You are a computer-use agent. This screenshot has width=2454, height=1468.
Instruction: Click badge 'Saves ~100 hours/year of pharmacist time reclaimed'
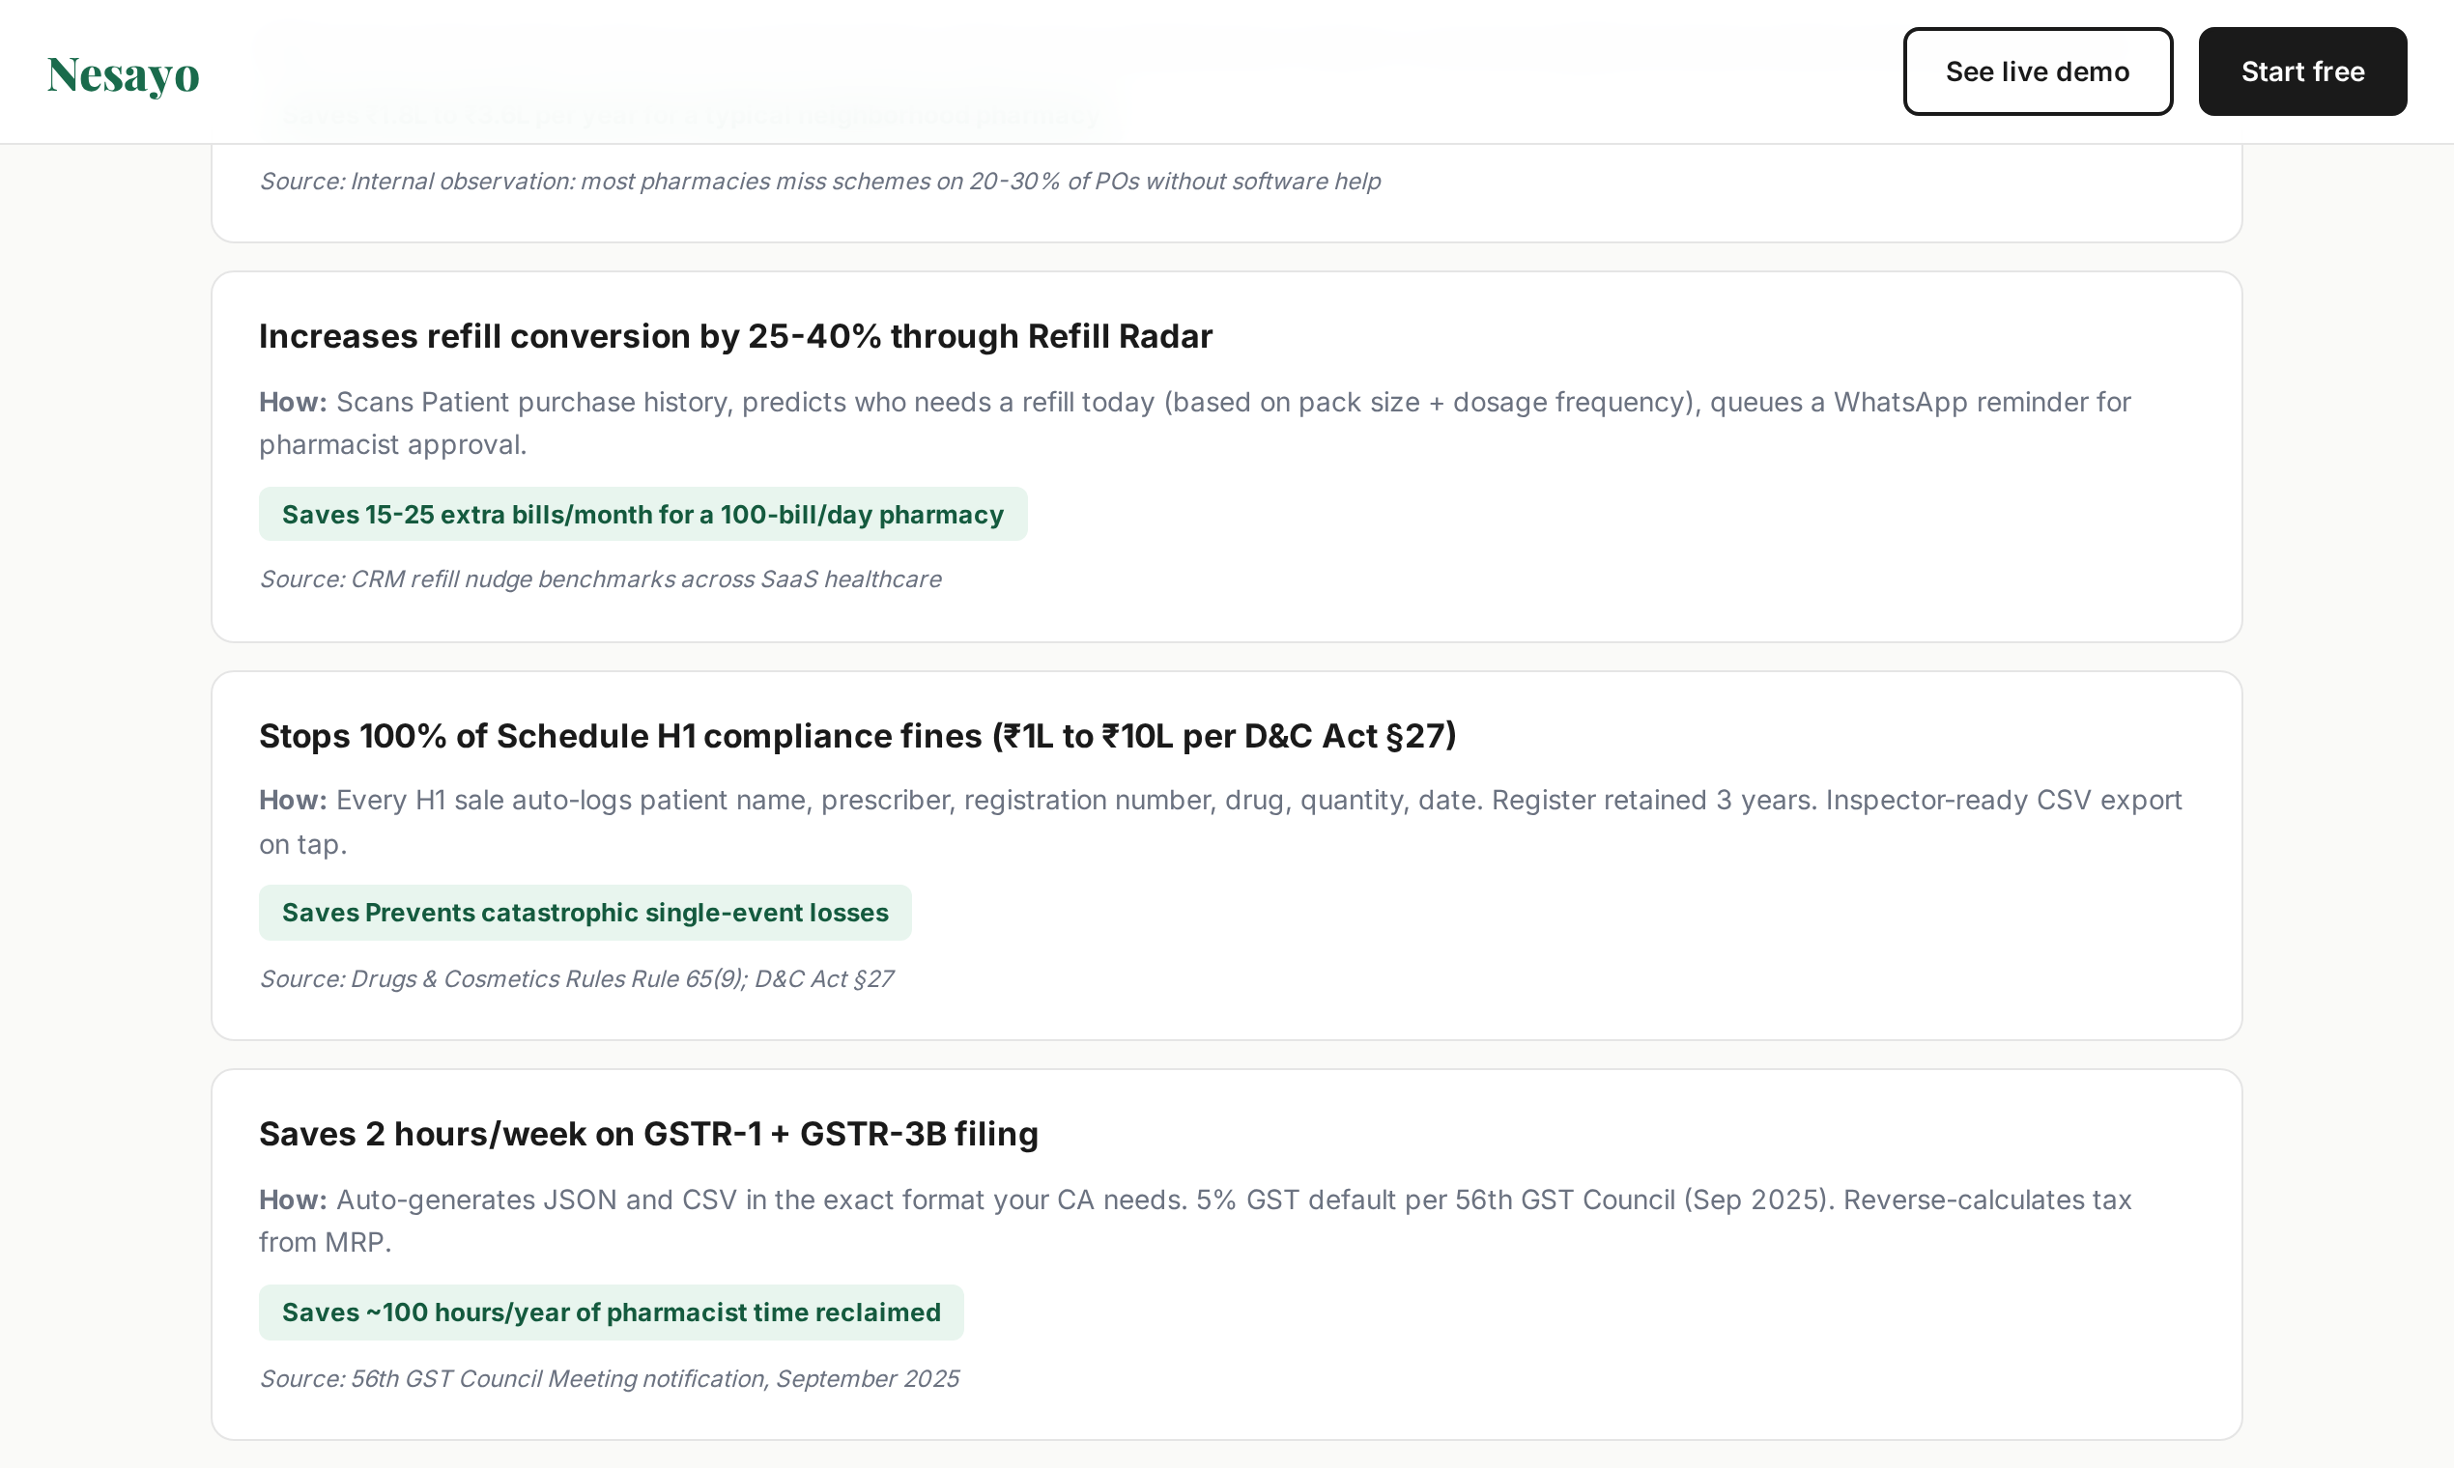611,1312
